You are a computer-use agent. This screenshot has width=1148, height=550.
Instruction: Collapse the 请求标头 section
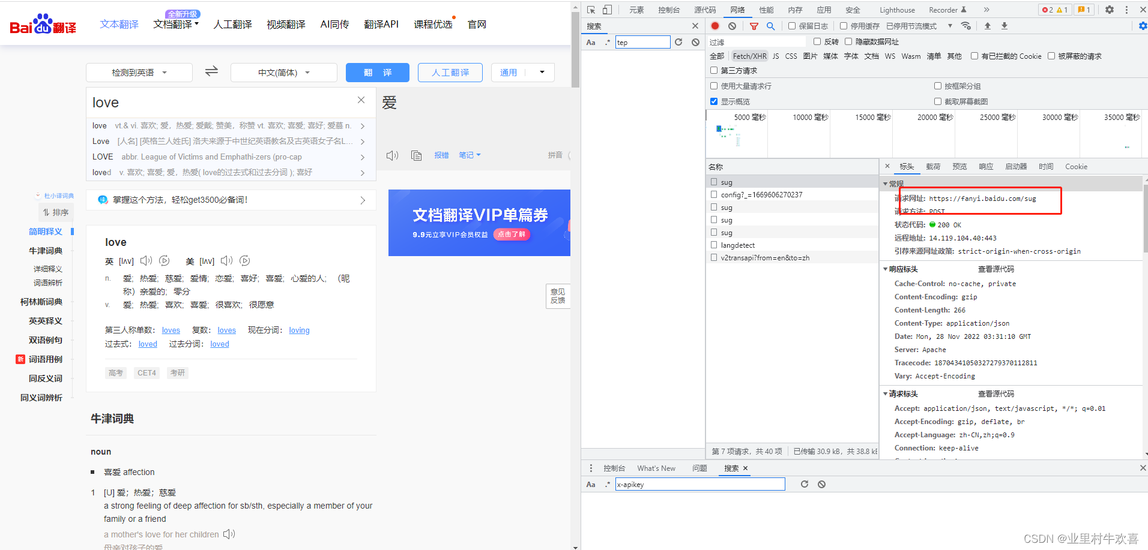click(x=886, y=393)
